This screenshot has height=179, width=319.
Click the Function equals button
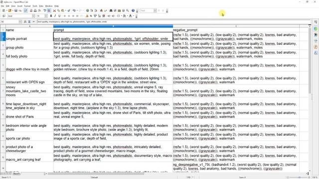[x=33, y=21]
